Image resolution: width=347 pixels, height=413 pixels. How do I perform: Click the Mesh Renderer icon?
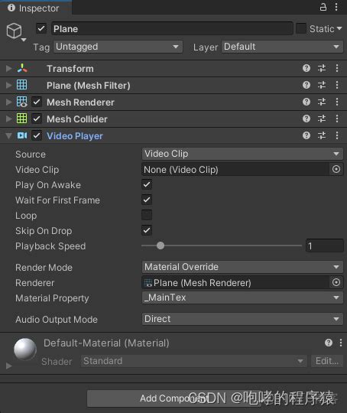tap(22, 102)
